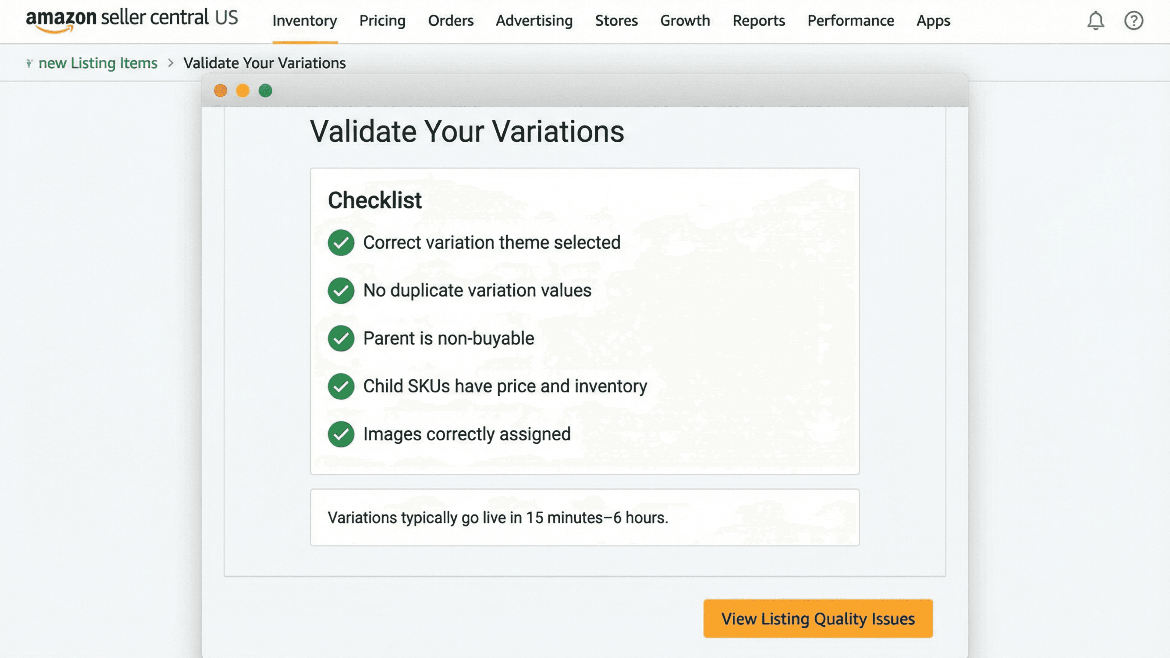Open the Inventory menu
1170x658 pixels.
305,21
